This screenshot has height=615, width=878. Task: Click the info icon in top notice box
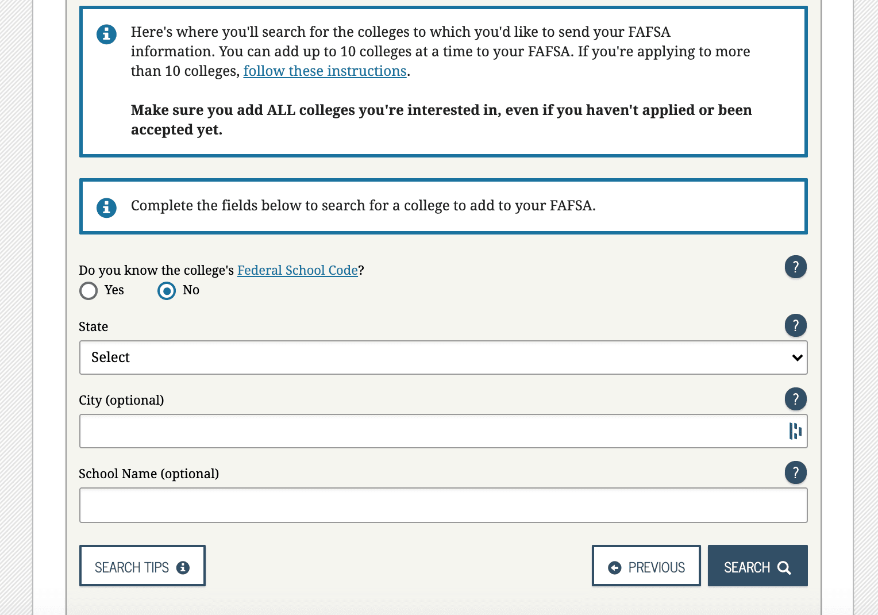coord(106,34)
